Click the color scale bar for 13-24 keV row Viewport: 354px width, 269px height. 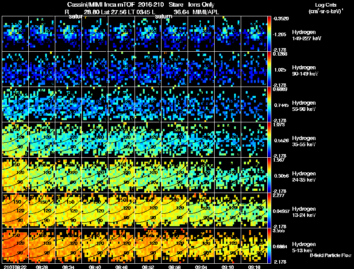(269, 211)
